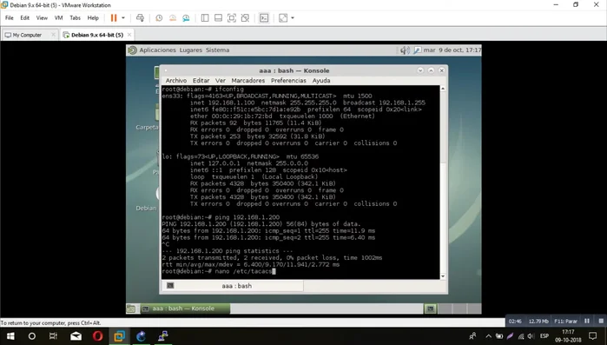Screen dimensions: 607x345
Task: Select the aaa : bash Konsole tab
Action: [232, 286]
